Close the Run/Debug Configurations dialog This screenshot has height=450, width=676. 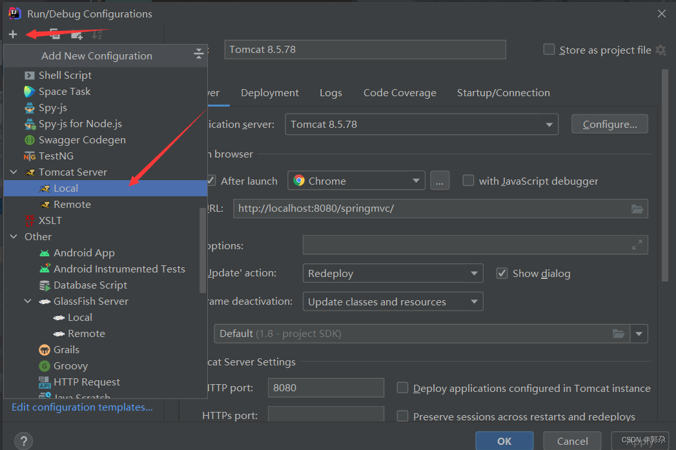[x=662, y=14]
